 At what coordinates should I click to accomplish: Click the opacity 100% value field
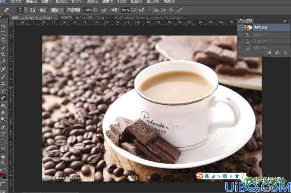tap(88, 10)
